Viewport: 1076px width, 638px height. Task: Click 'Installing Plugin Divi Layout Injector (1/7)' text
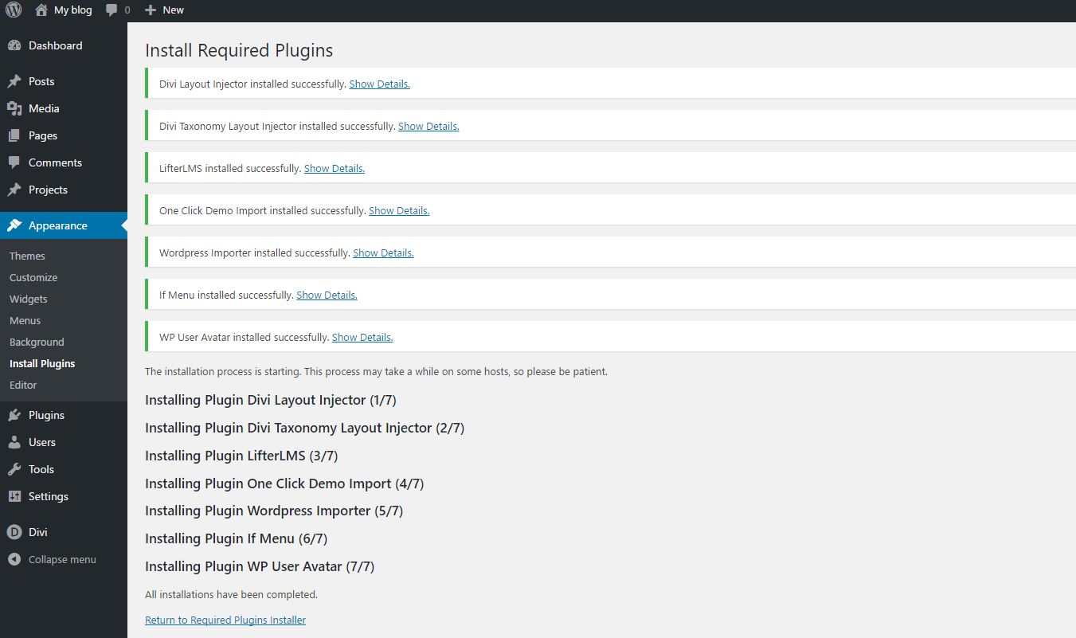coord(271,400)
